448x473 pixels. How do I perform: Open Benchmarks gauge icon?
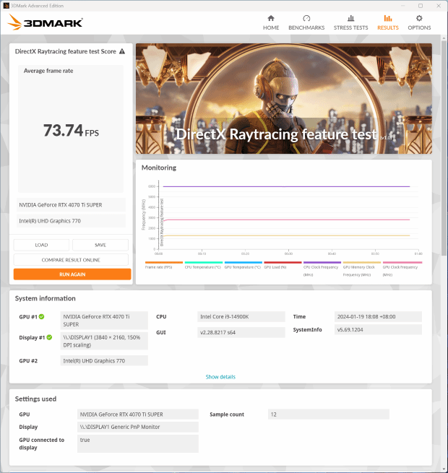click(x=306, y=18)
